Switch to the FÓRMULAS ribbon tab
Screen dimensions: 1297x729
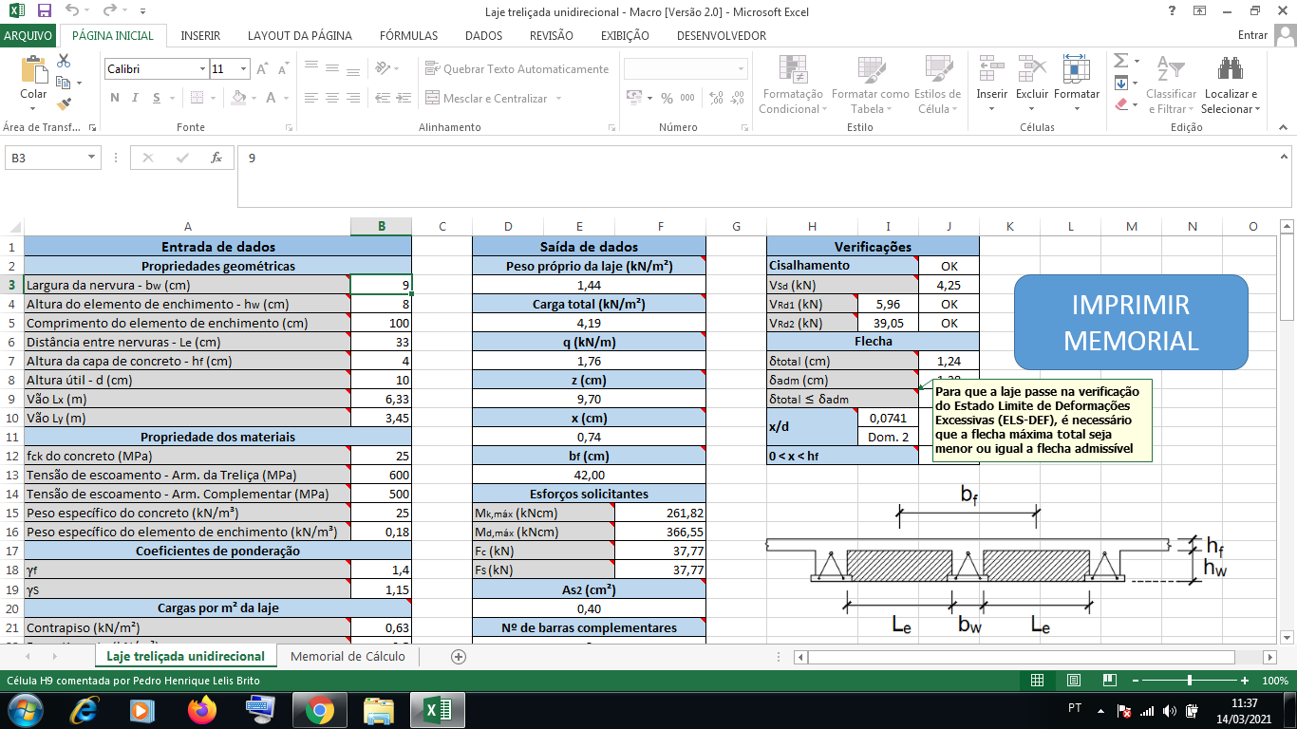click(409, 35)
